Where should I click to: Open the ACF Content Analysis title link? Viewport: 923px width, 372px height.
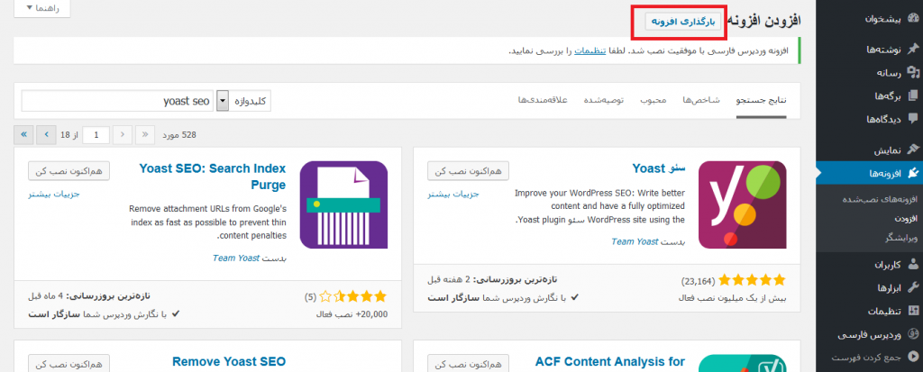[610, 361]
